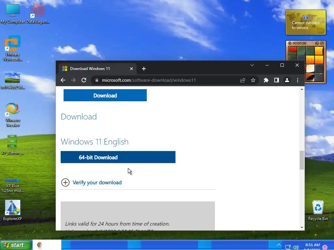Expand Verify your download section

pyautogui.click(x=65, y=182)
